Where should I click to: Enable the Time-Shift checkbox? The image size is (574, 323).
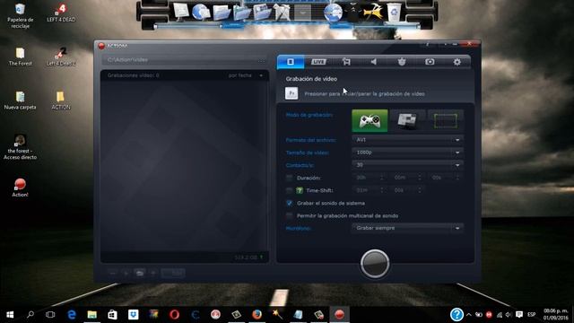click(289, 190)
